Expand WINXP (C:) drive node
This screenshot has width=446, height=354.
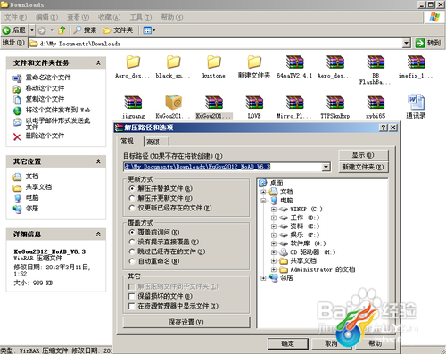click(x=274, y=210)
